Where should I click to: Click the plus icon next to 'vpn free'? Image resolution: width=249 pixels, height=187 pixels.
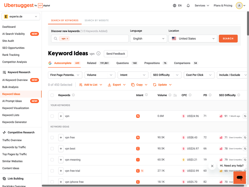pyautogui.click(x=61, y=137)
